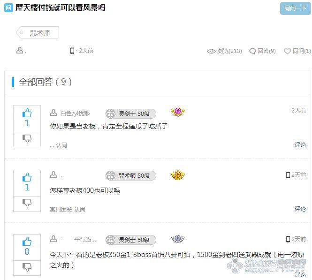Downvote the first answer about 磕瓜子

coord(27,139)
